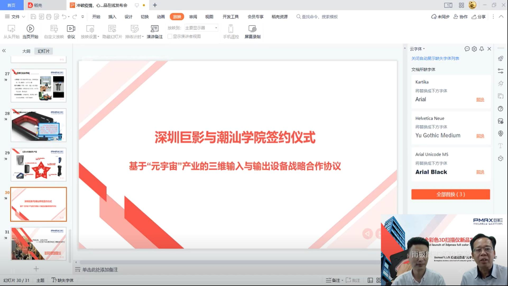Open new tab with plus button
This screenshot has width=508, height=286.
tap(155, 5)
